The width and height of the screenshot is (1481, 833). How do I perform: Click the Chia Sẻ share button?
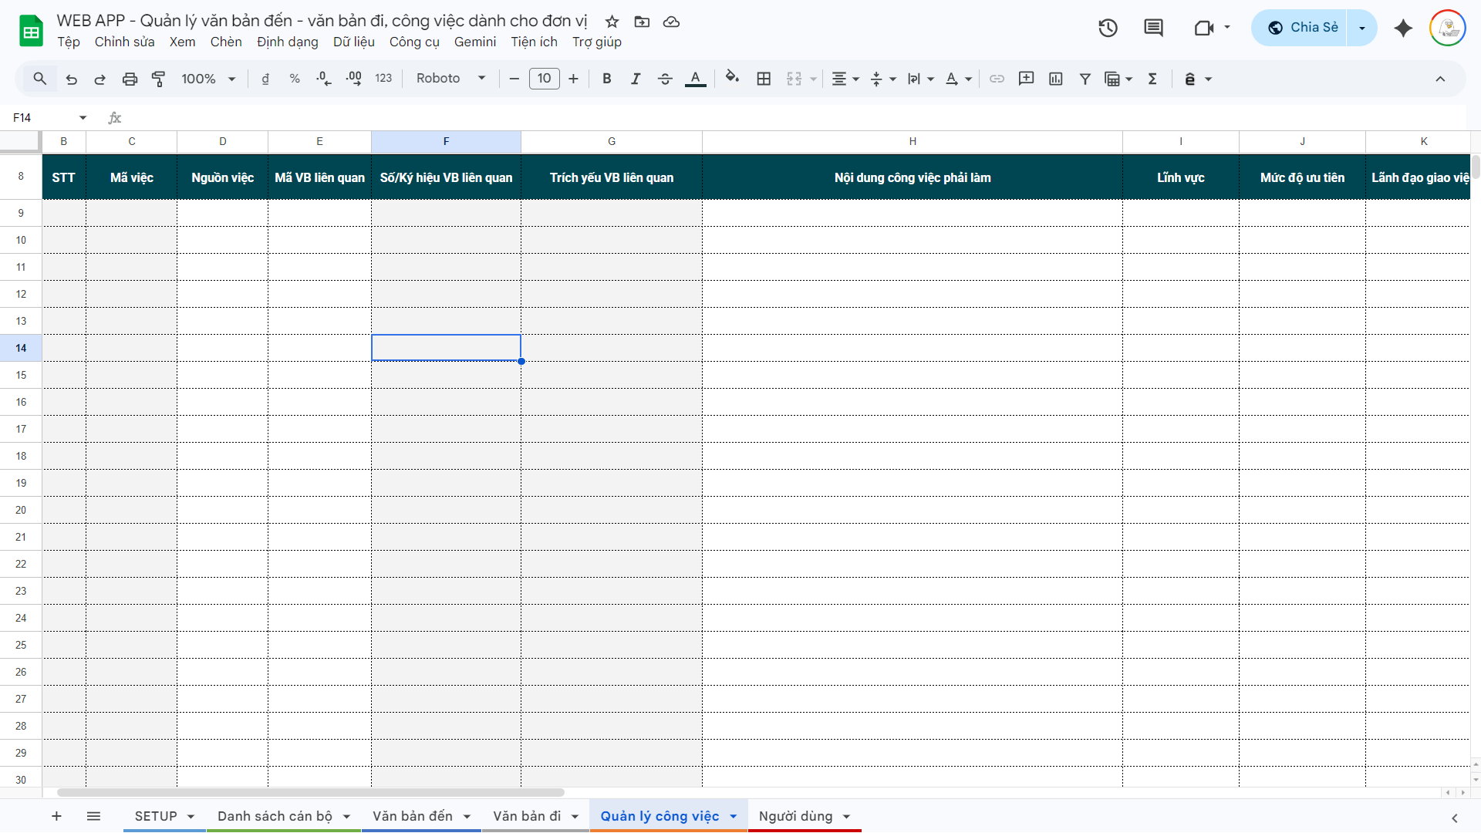[1304, 28]
